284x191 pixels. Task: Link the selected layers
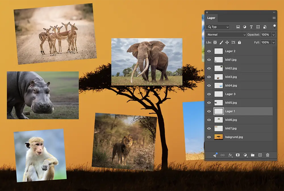tap(222, 155)
